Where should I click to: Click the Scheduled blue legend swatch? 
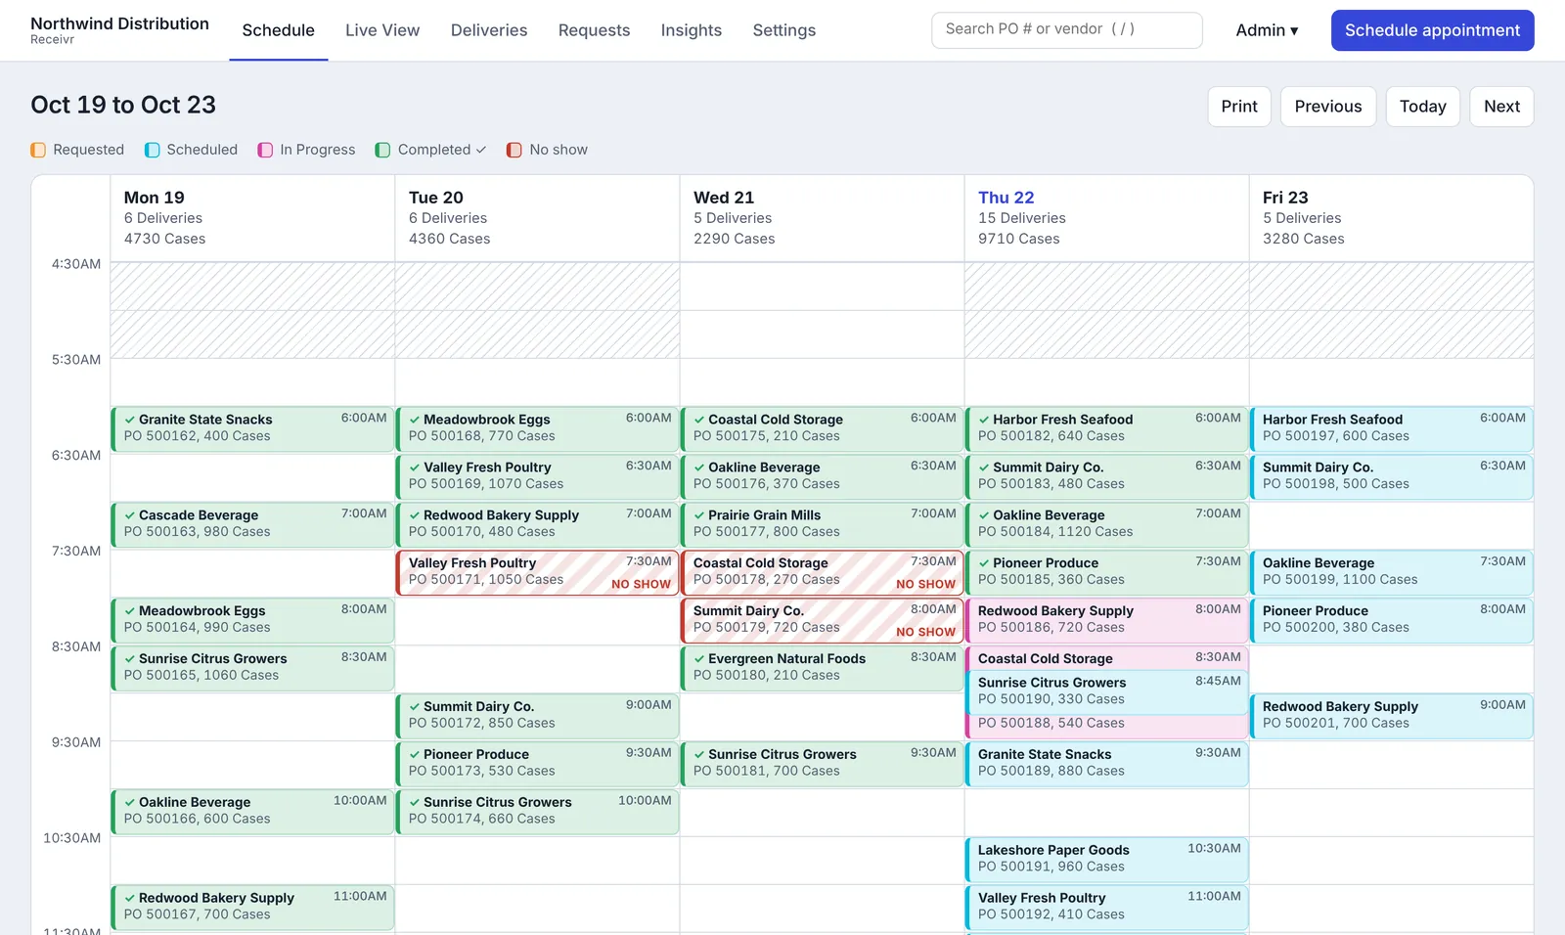click(x=152, y=150)
